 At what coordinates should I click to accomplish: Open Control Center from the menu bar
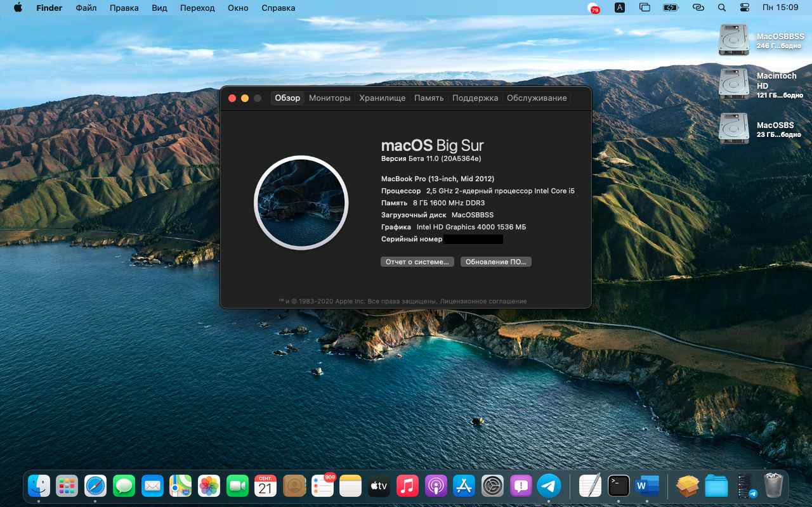tap(744, 8)
